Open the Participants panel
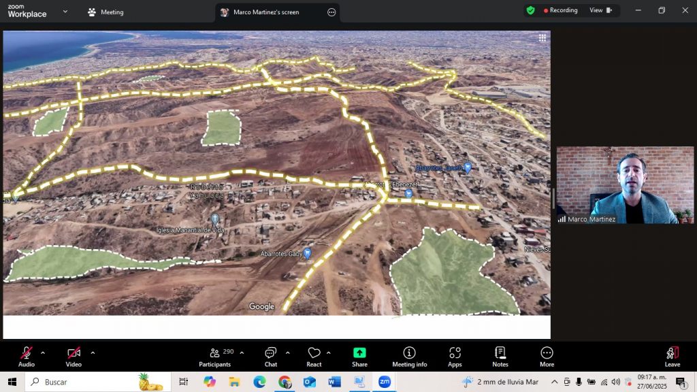The height and width of the screenshot is (392, 697). pos(215,356)
